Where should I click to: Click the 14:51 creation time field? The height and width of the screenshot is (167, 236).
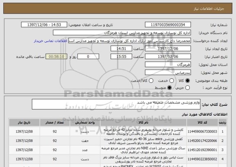(121, 48)
